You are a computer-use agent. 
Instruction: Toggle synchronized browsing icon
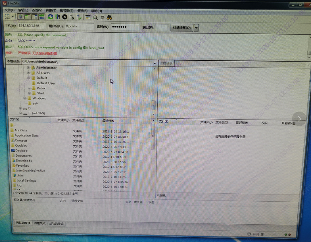pyautogui.click(x=102, y=17)
